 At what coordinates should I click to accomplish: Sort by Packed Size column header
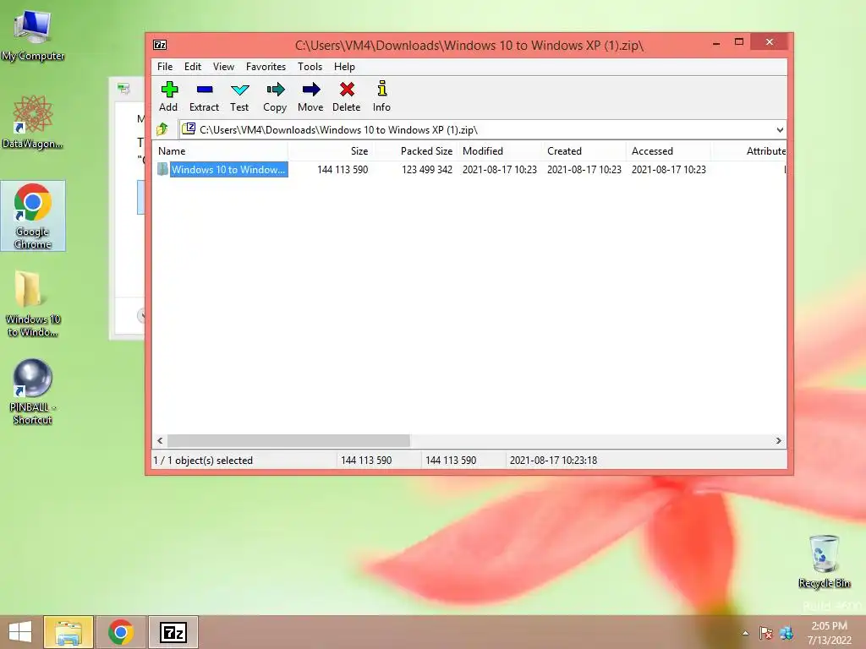414,151
